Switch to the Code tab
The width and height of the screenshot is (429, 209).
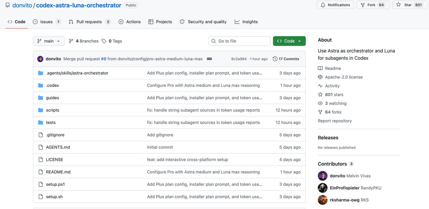pyautogui.click(x=16, y=22)
